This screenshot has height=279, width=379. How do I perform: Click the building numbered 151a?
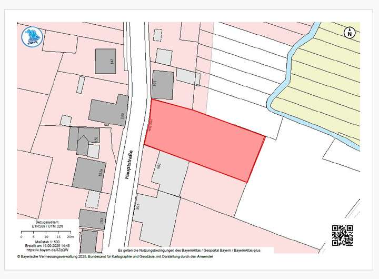click(89, 175)
